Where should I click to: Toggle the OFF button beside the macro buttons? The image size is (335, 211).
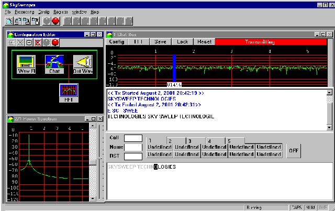pos(294,151)
